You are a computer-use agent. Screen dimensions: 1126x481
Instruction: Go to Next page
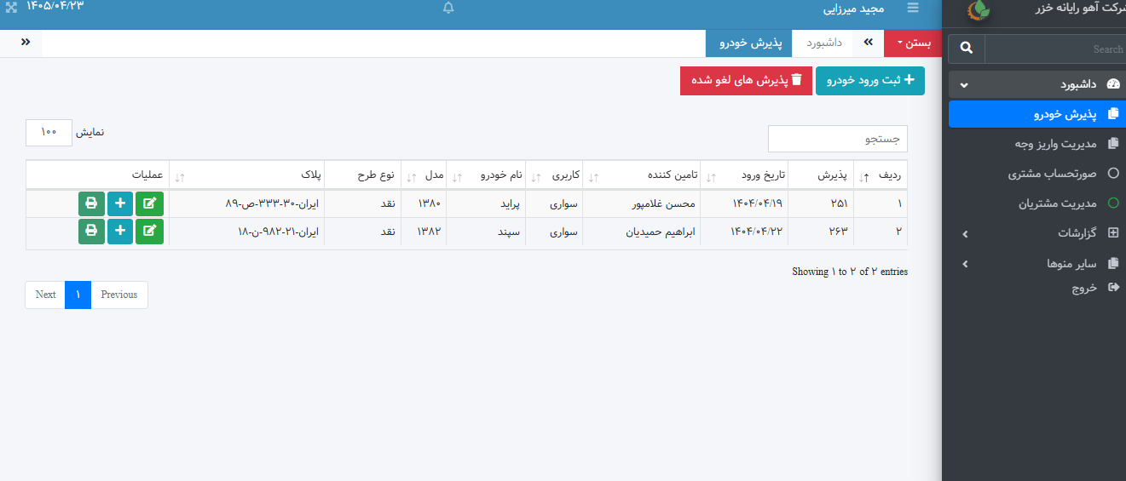point(45,295)
